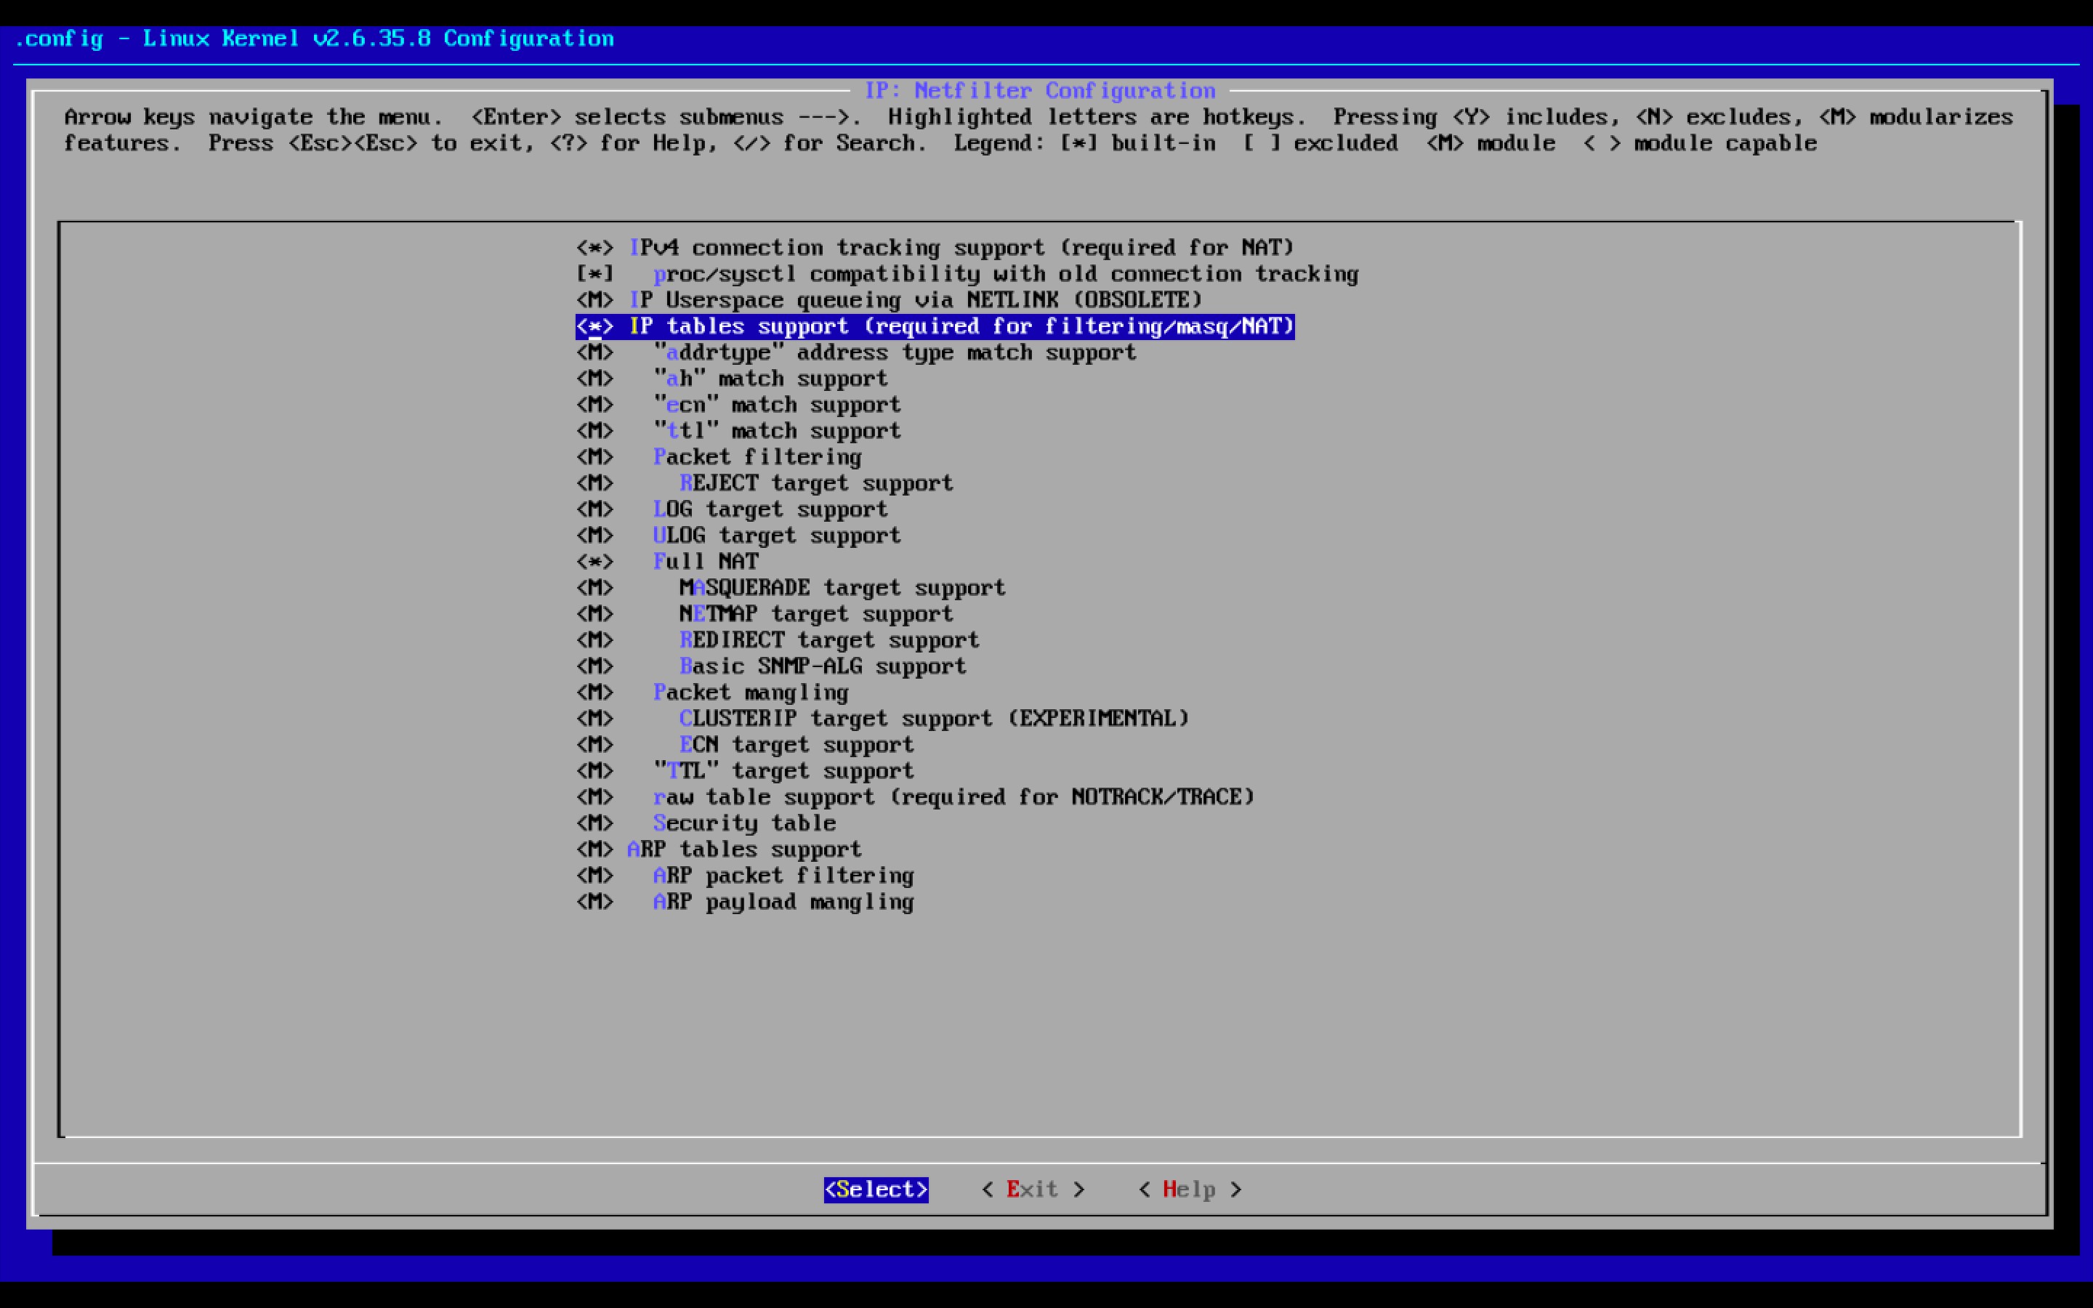Select the Packet filtering option
Screen dimensions: 2093x1308
(x=757, y=457)
